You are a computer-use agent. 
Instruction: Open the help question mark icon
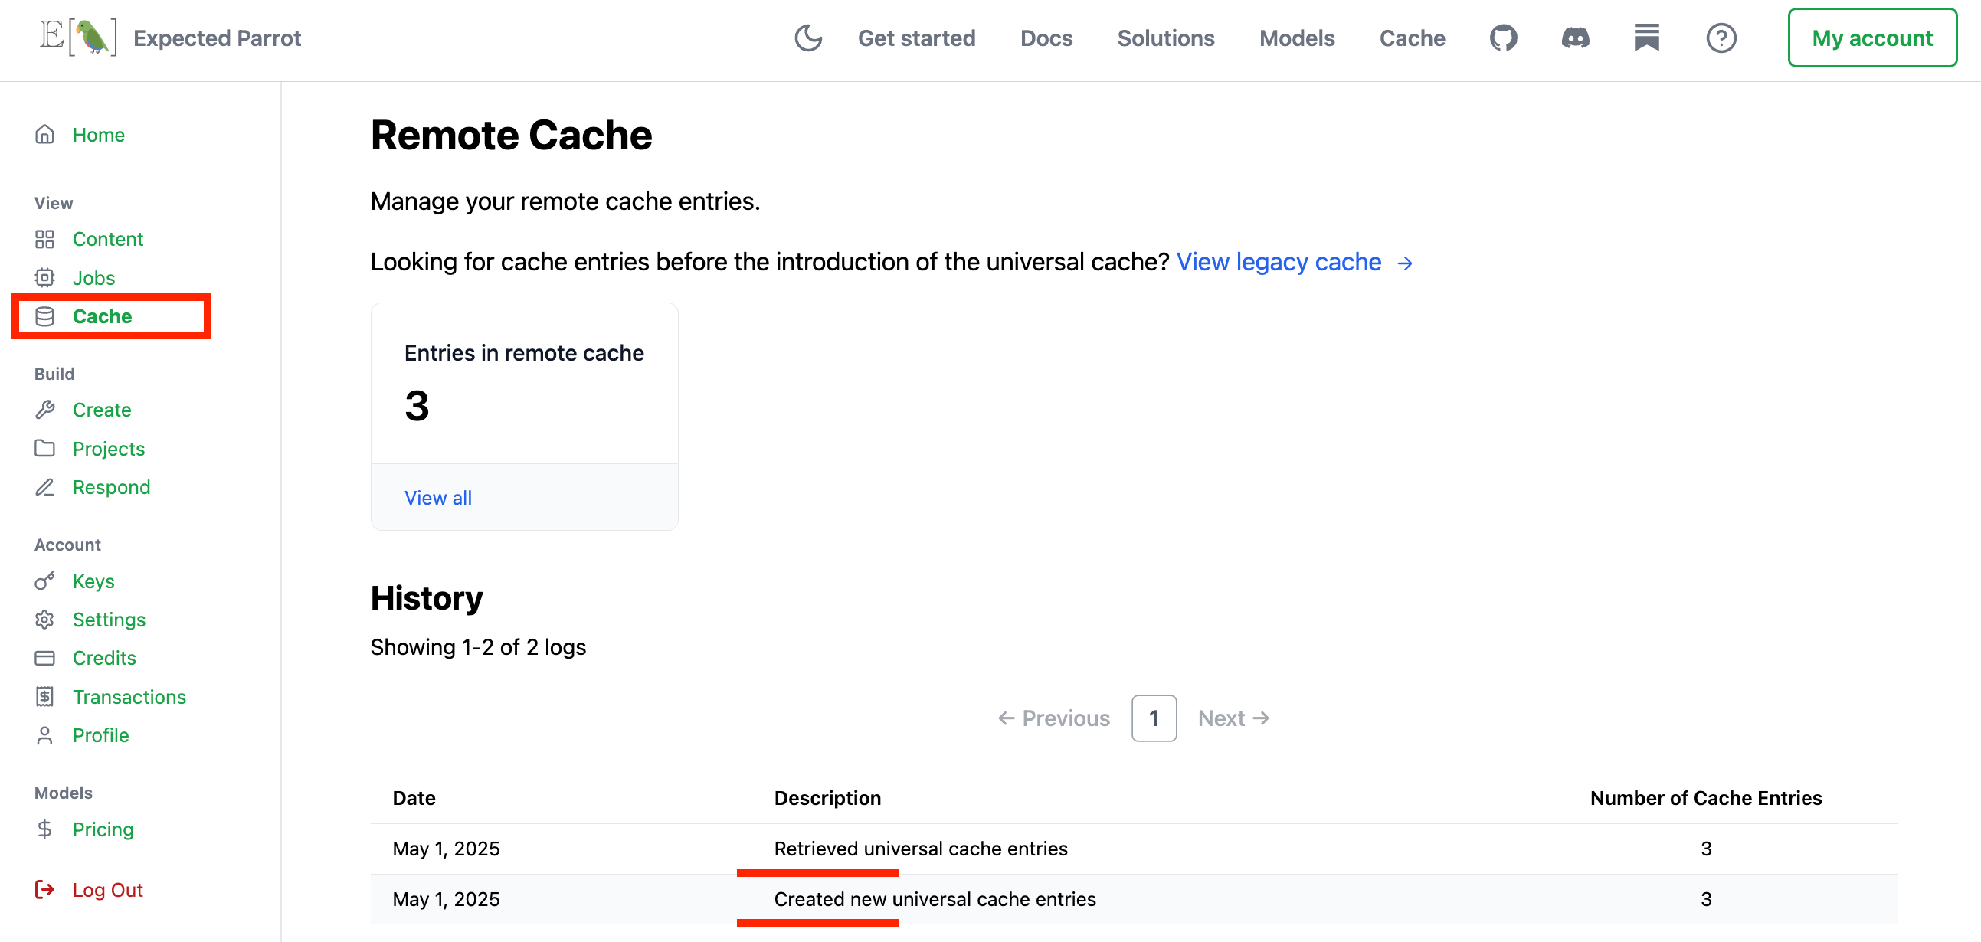(1721, 38)
